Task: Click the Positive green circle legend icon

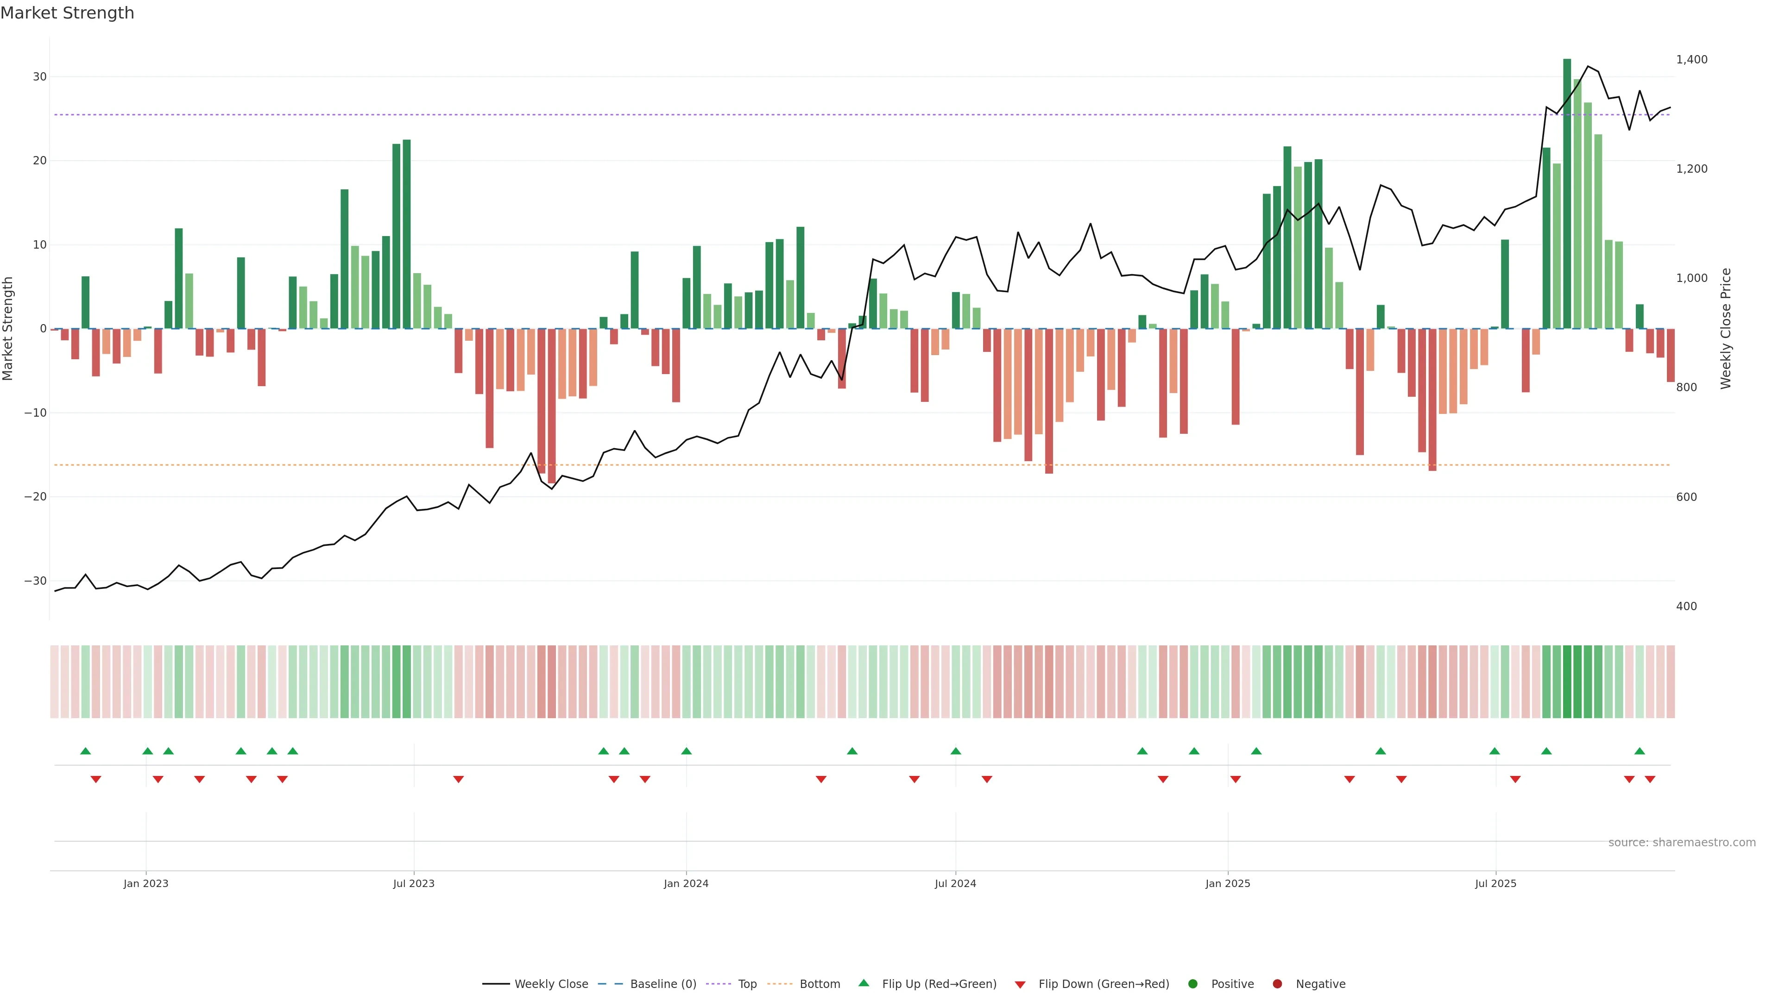Action: [x=1192, y=984]
